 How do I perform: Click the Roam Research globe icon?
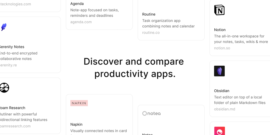(4, 88)
